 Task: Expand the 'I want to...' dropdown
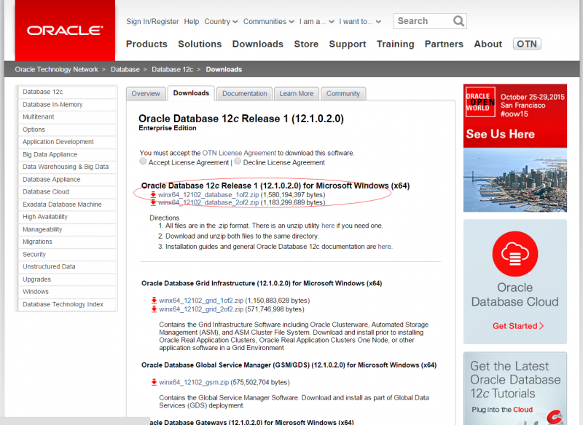coord(360,22)
